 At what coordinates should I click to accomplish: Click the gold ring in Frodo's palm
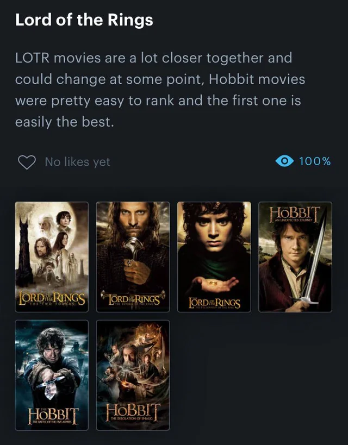[x=213, y=283]
